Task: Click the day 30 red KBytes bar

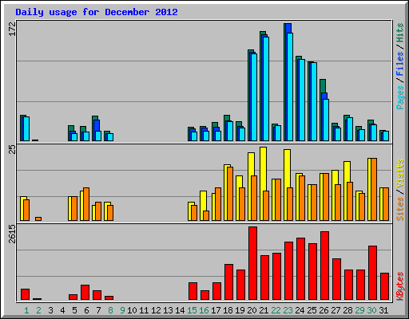Action: tap(373, 273)
